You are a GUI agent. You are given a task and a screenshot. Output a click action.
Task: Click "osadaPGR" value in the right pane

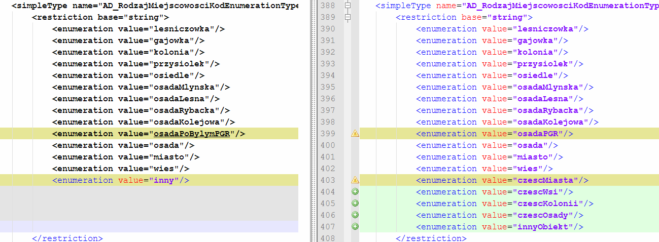537,134
